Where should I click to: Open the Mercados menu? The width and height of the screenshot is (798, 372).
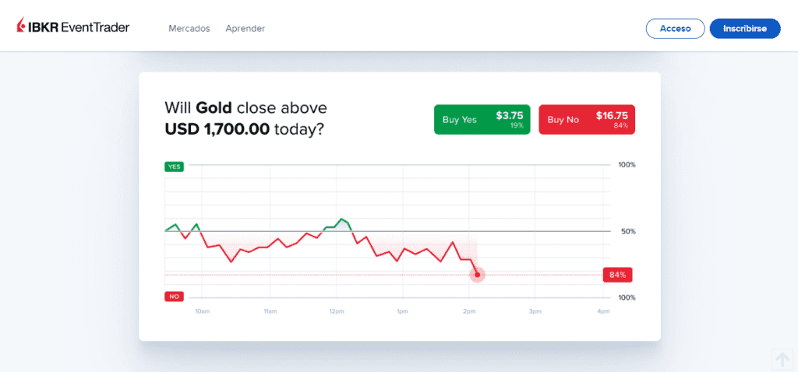pyautogui.click(x=189, y=28)
